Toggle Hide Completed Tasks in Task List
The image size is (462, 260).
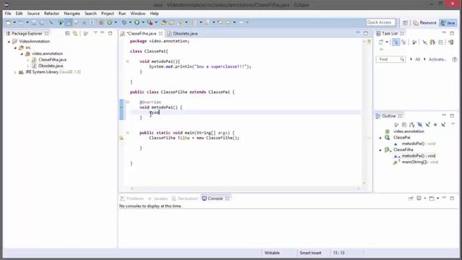click(x=424, y=43)
